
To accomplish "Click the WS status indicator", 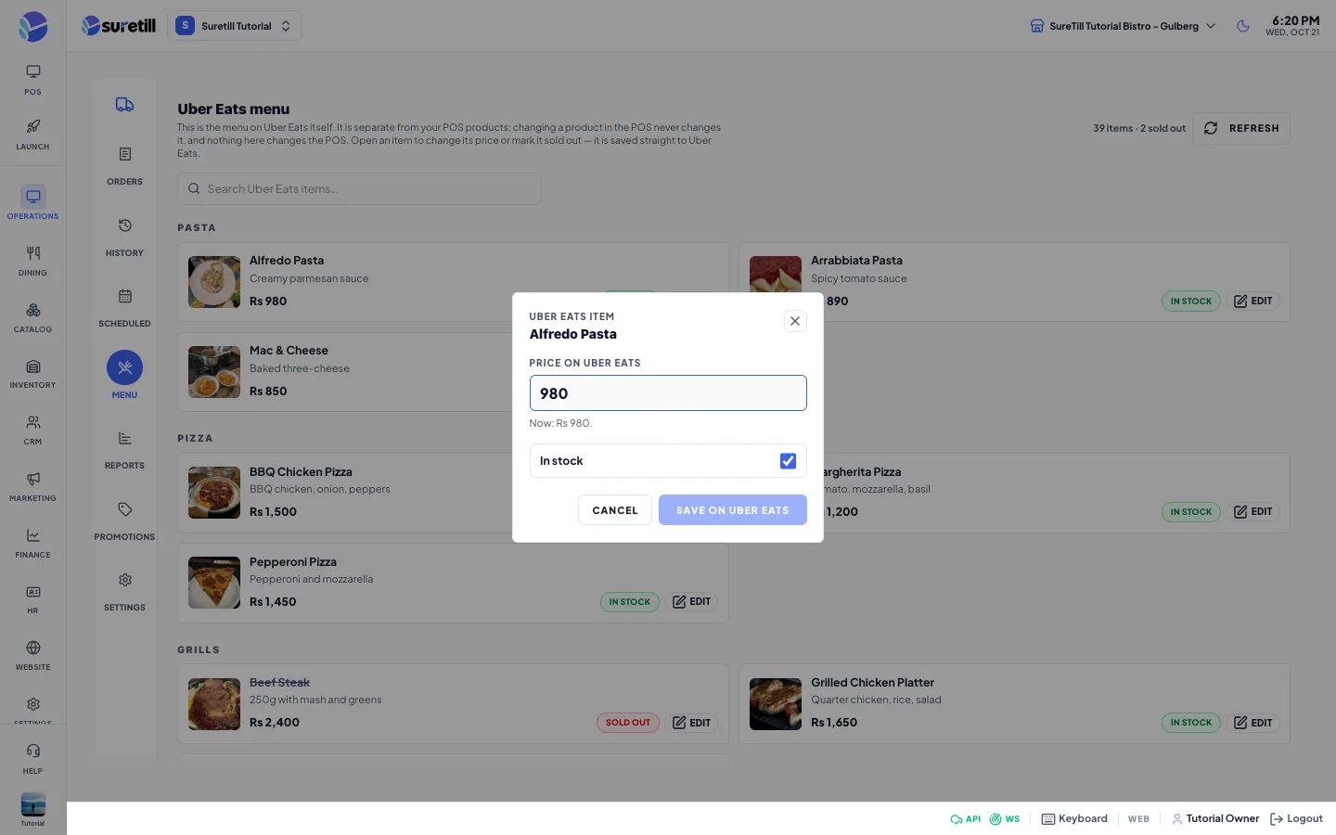I will (x=1004, y=819).
